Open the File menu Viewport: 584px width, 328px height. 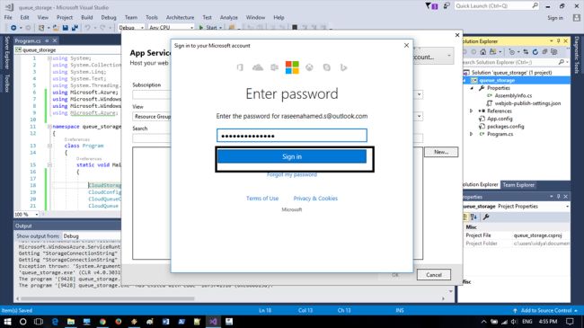pyautogui.click(x=8, y=17)
